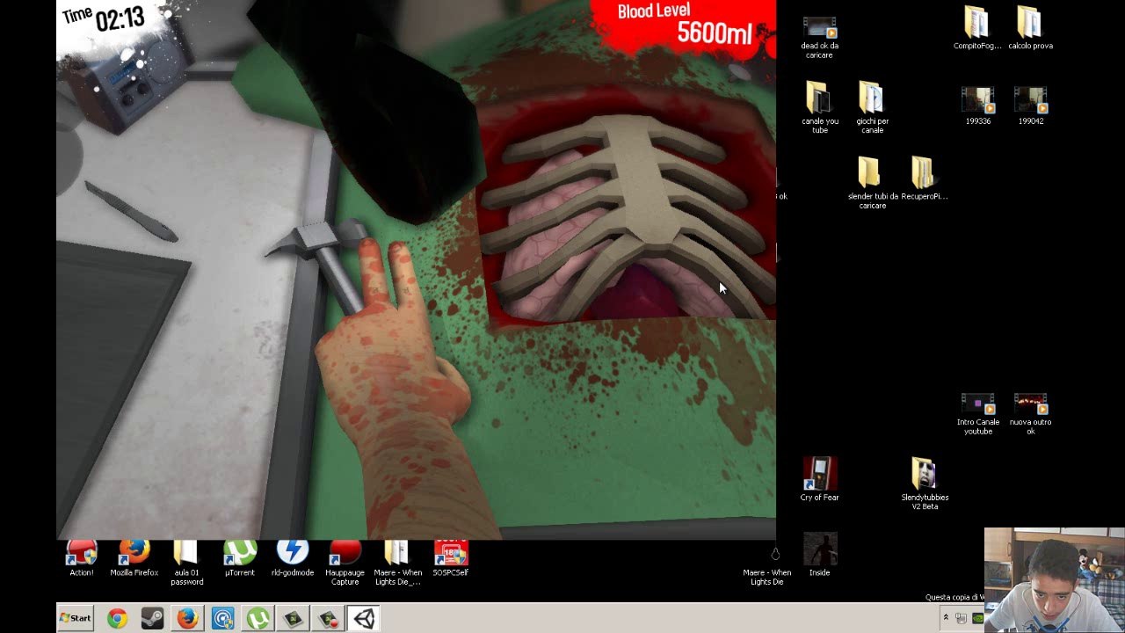Open the SOSPCSelf desktop shortcut

tap(451, 559)
